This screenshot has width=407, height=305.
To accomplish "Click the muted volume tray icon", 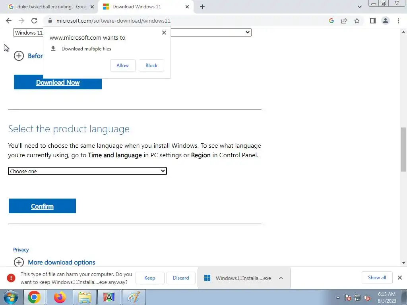I will 367,298.
